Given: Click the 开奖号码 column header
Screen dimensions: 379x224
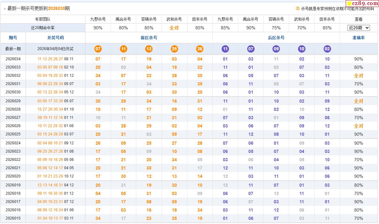Looking at the screenshot, I should [55, 38].
